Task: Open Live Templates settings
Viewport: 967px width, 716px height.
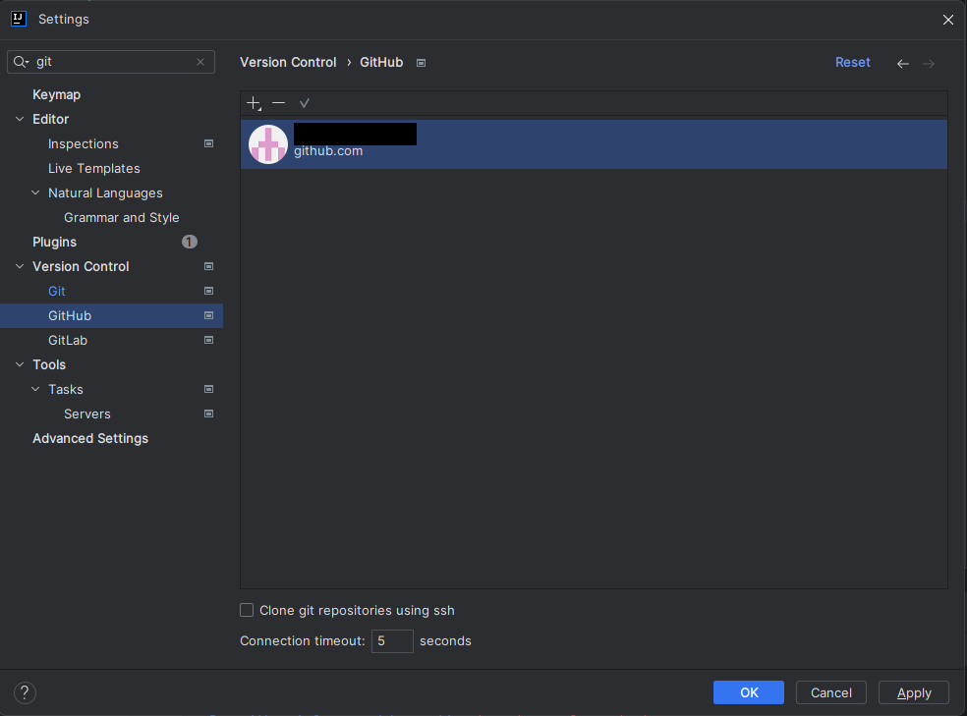Action: click(93, 168)
